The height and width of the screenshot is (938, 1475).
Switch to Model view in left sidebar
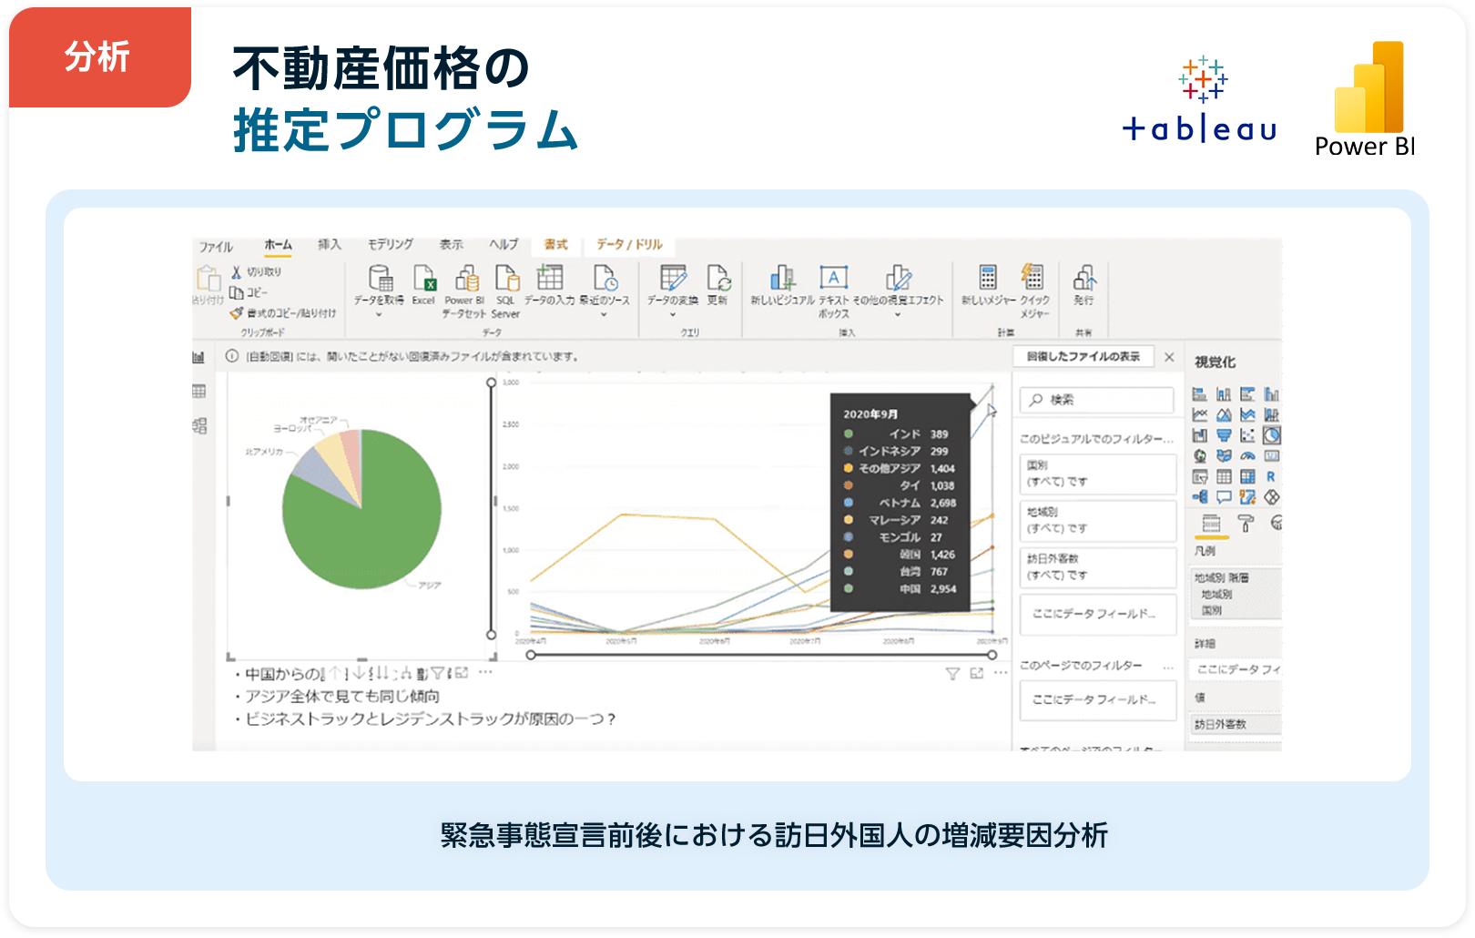pos(199,425)
